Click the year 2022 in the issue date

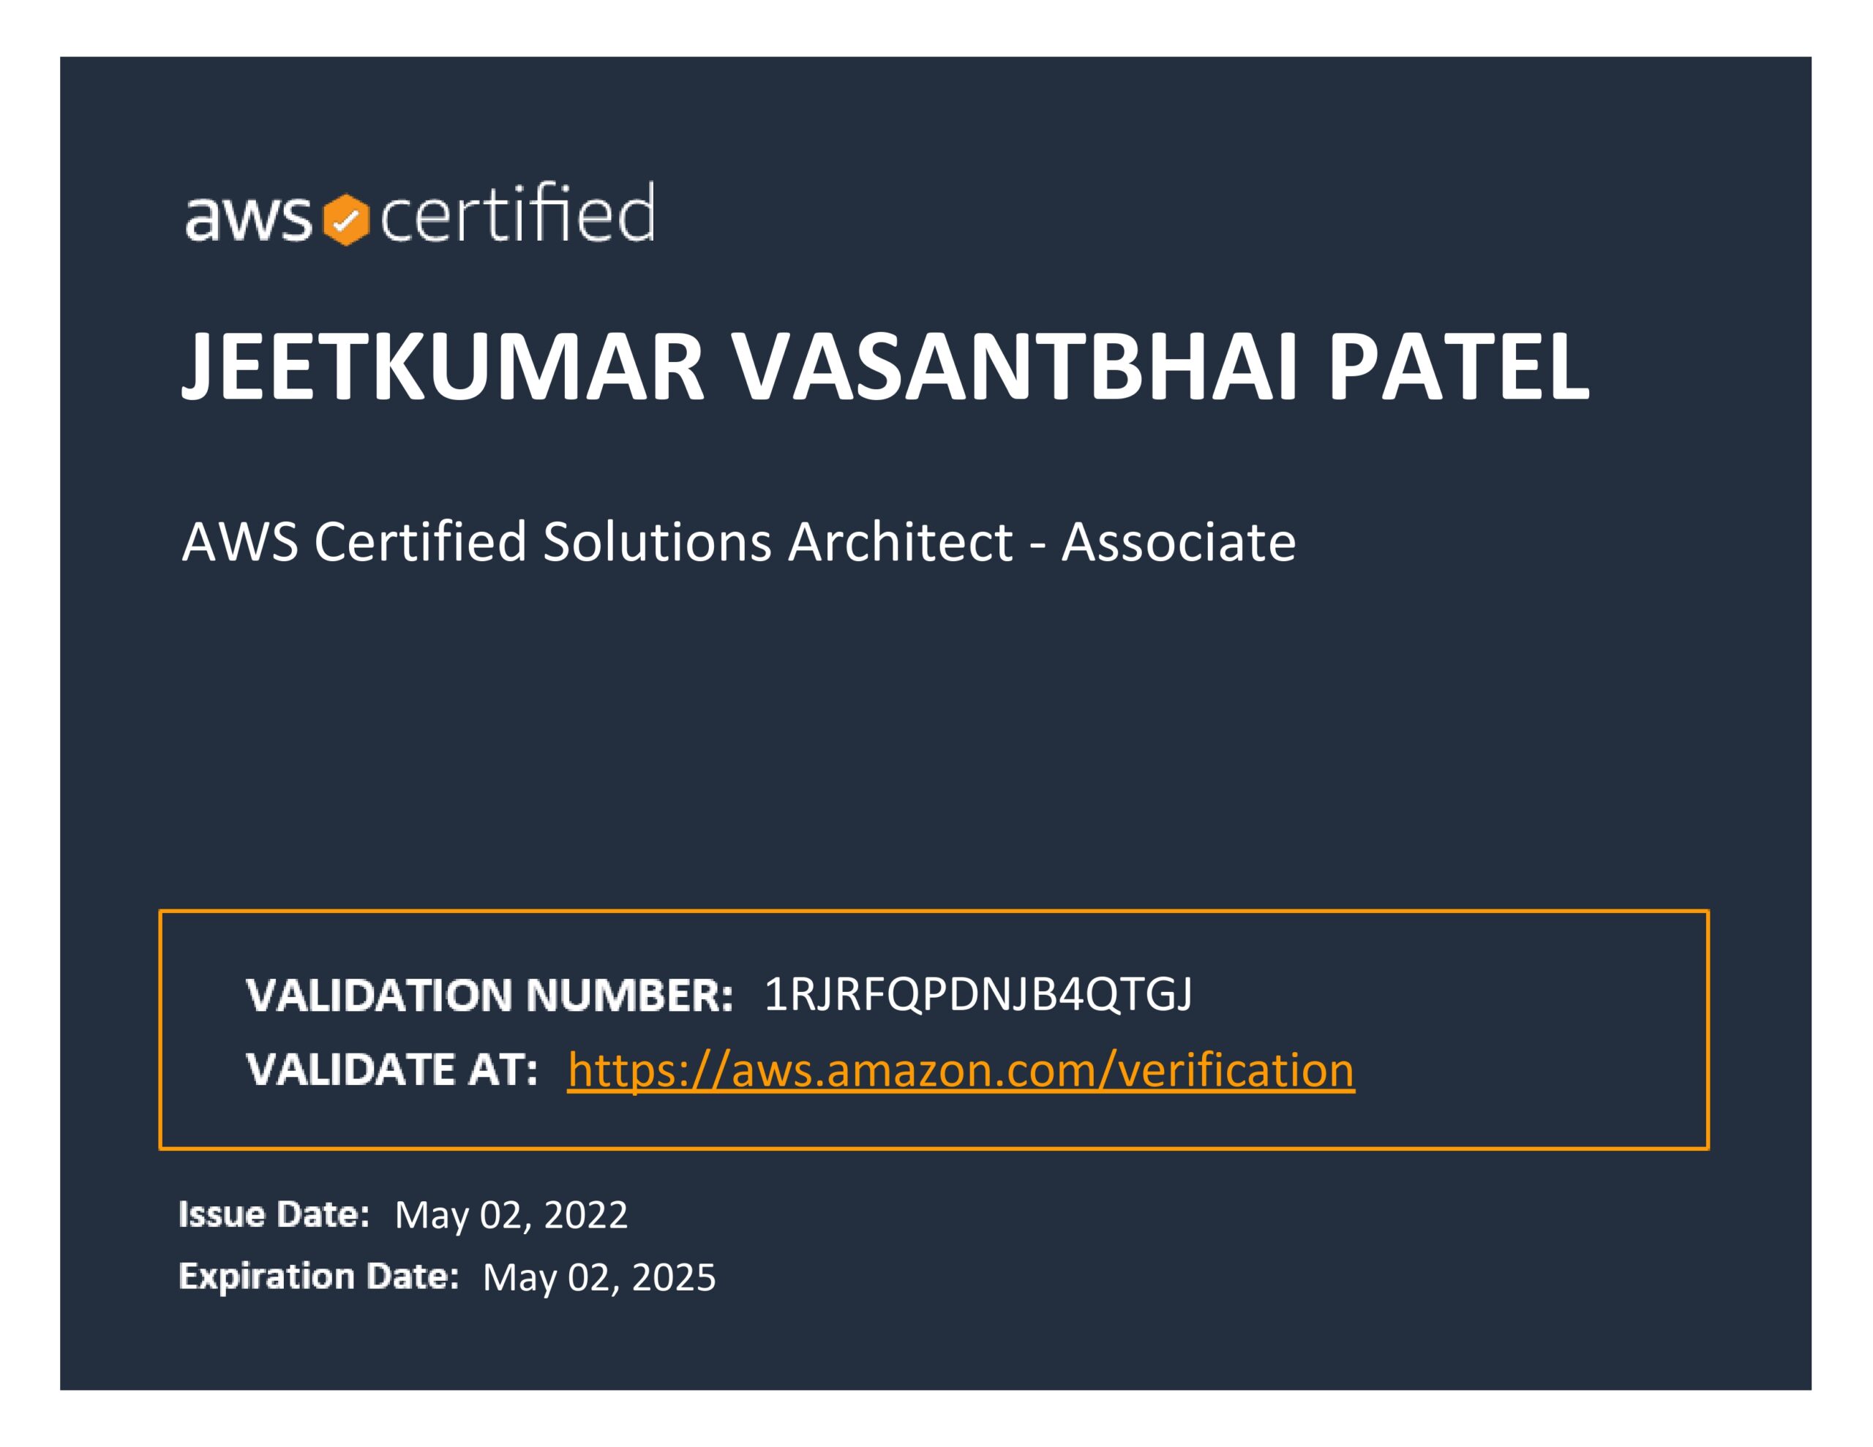click(586, 1215)
